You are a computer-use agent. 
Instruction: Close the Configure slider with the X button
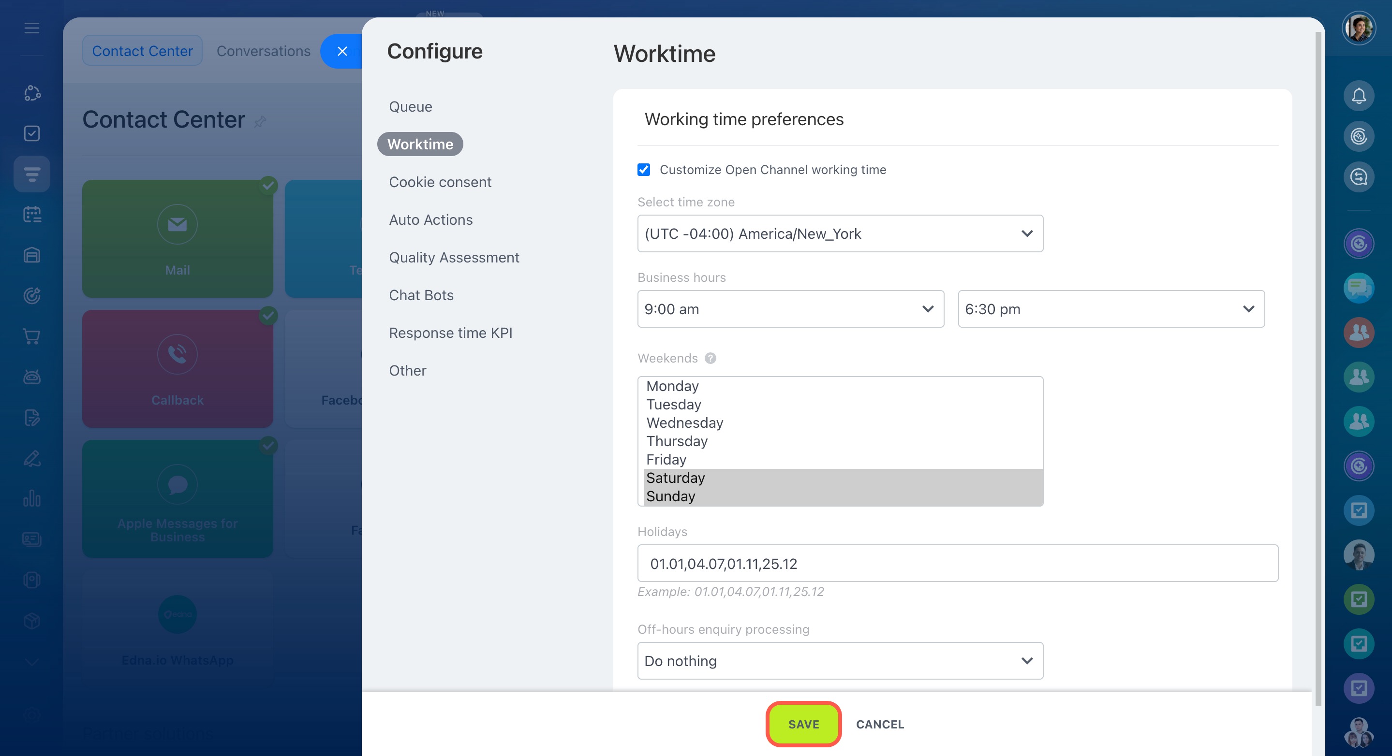coord(342,51)
